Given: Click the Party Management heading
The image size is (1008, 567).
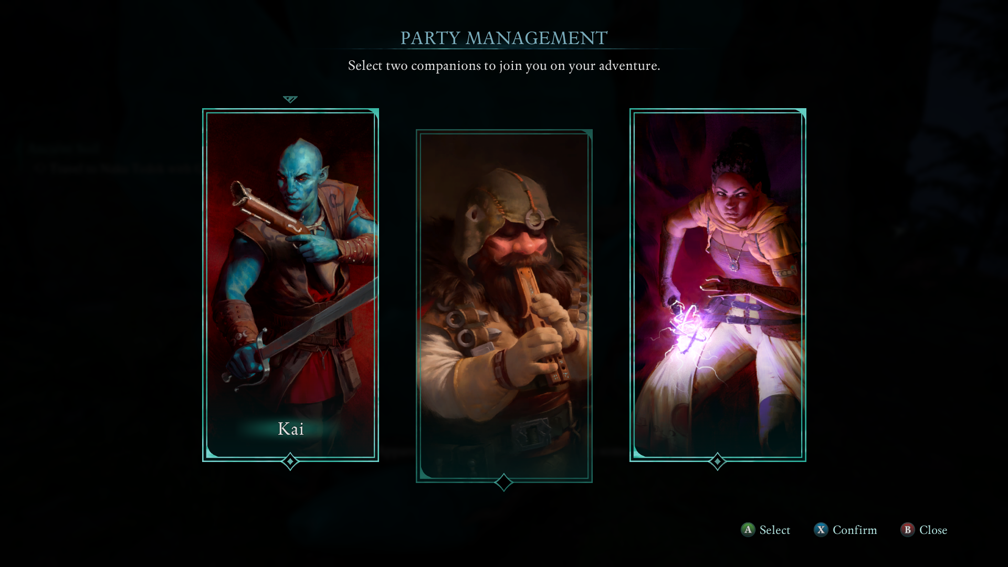Looking at the screenshot, I should tap(504, 38).
